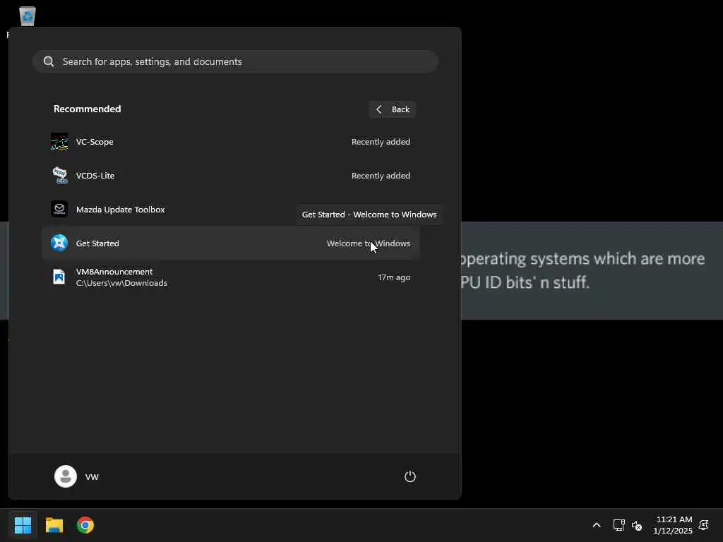The height and width of the screenshot is (542, 723).
Task: Open the network status tray icon
Action: [x=619, y=525]
